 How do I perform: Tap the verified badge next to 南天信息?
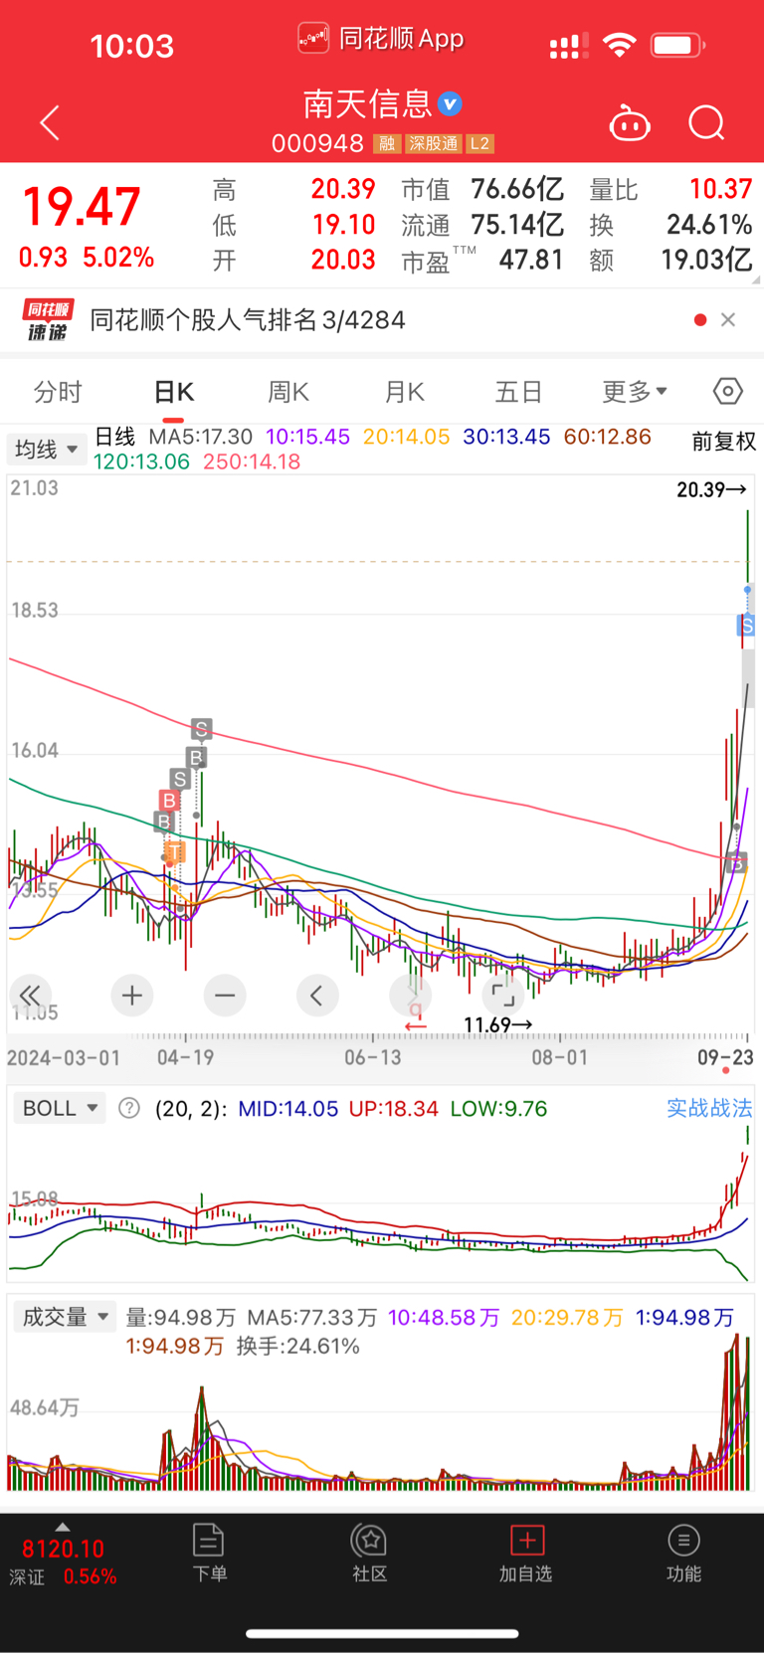(450, 103)
